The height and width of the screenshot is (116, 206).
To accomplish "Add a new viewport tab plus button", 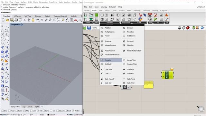I will pos(42,107).
